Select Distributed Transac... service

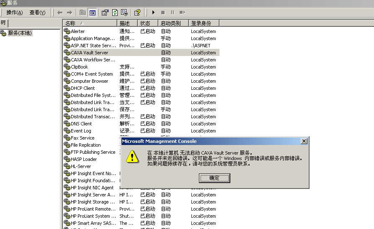(93, 117)
